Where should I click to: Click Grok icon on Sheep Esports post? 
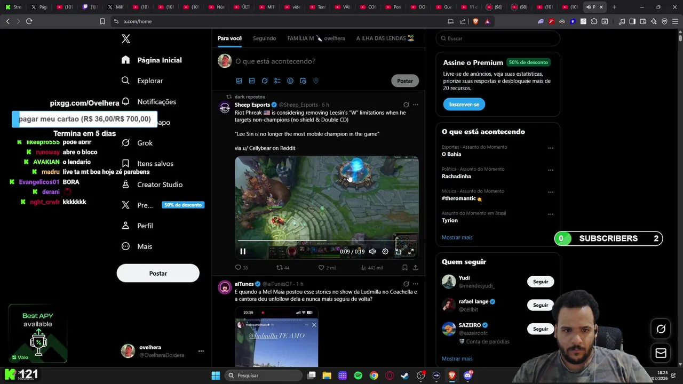[x=406, y=105]
